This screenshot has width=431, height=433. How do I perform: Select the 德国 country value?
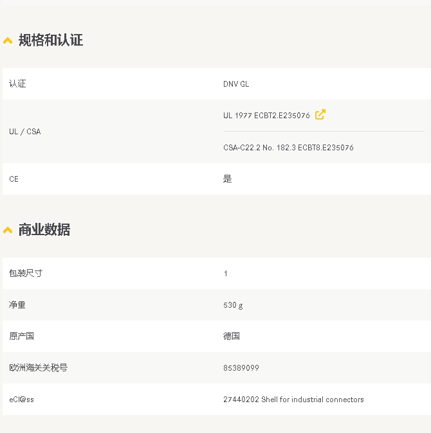(x=232, y=336)
